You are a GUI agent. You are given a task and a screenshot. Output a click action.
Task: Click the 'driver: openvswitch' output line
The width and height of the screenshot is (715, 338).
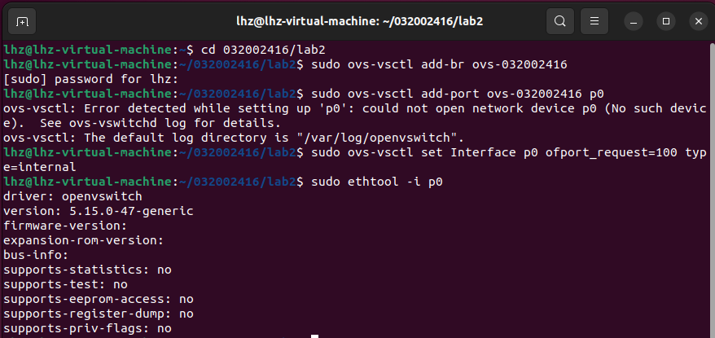[x=72, y=196]
